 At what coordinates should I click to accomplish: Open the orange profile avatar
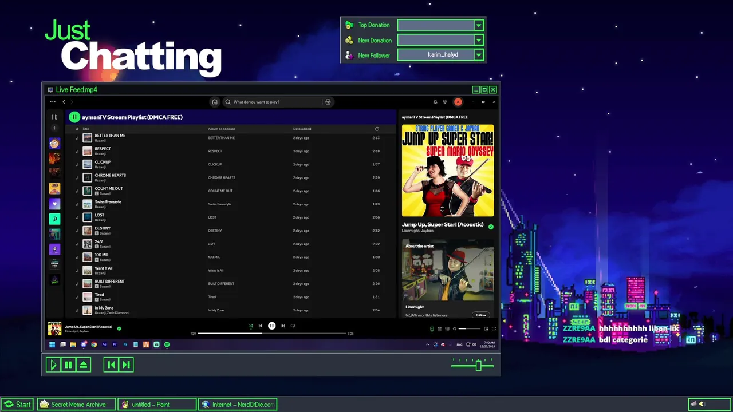tap(458, 102)
